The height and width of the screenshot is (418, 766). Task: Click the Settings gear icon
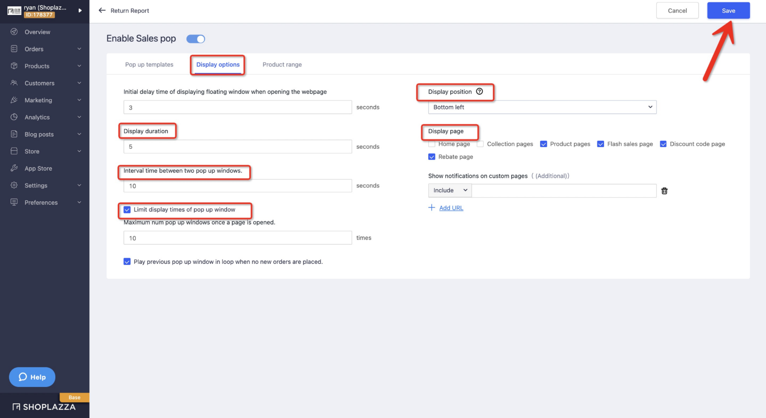(x=14, y=185)
